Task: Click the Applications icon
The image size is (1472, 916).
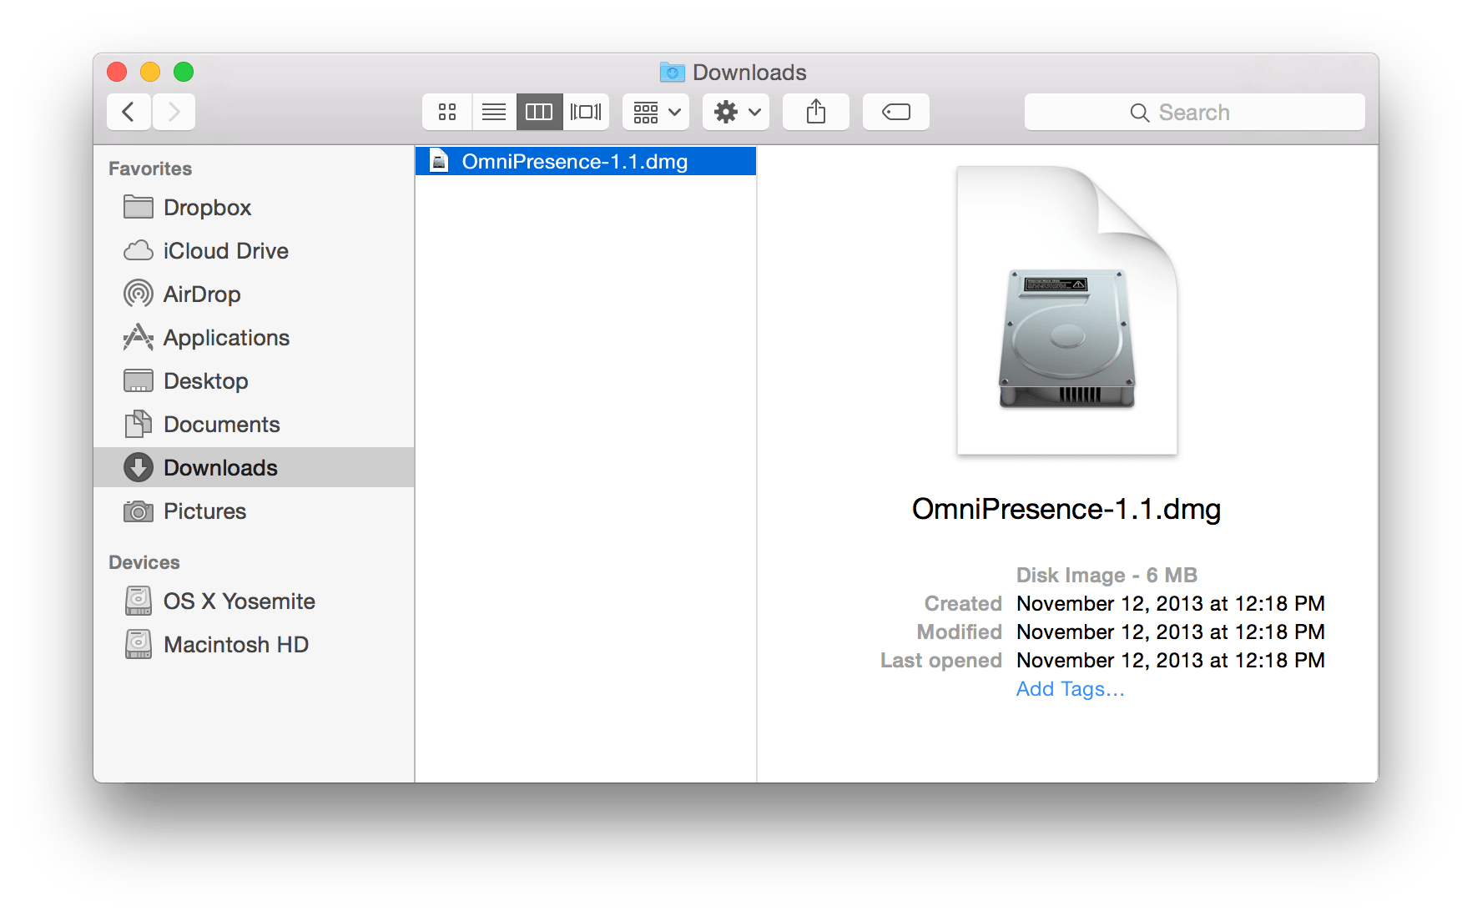Action: pos(139,337)
